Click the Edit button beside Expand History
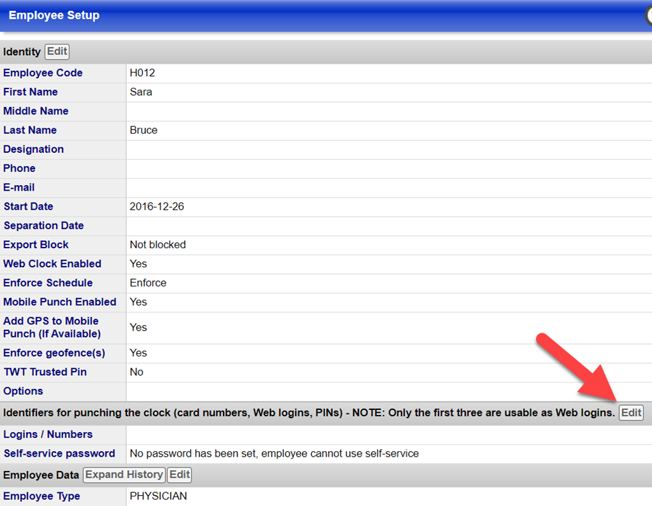Image resolution: width=652 pixels, height=506 pixels. [179, 475]
